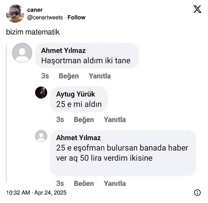
Task: Click caner's profile avatar photo
Action: [x=15, y=14]
